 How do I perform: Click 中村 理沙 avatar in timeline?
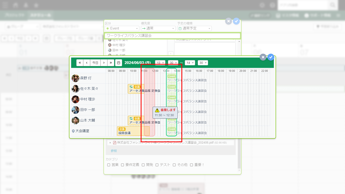75,99
